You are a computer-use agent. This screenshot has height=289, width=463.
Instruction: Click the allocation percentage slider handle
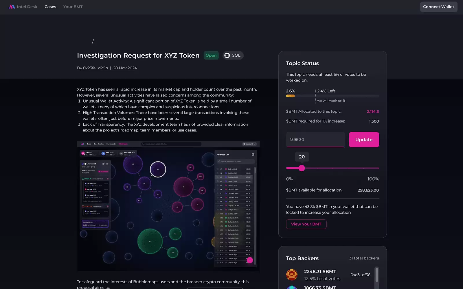[x=302, y=168]
